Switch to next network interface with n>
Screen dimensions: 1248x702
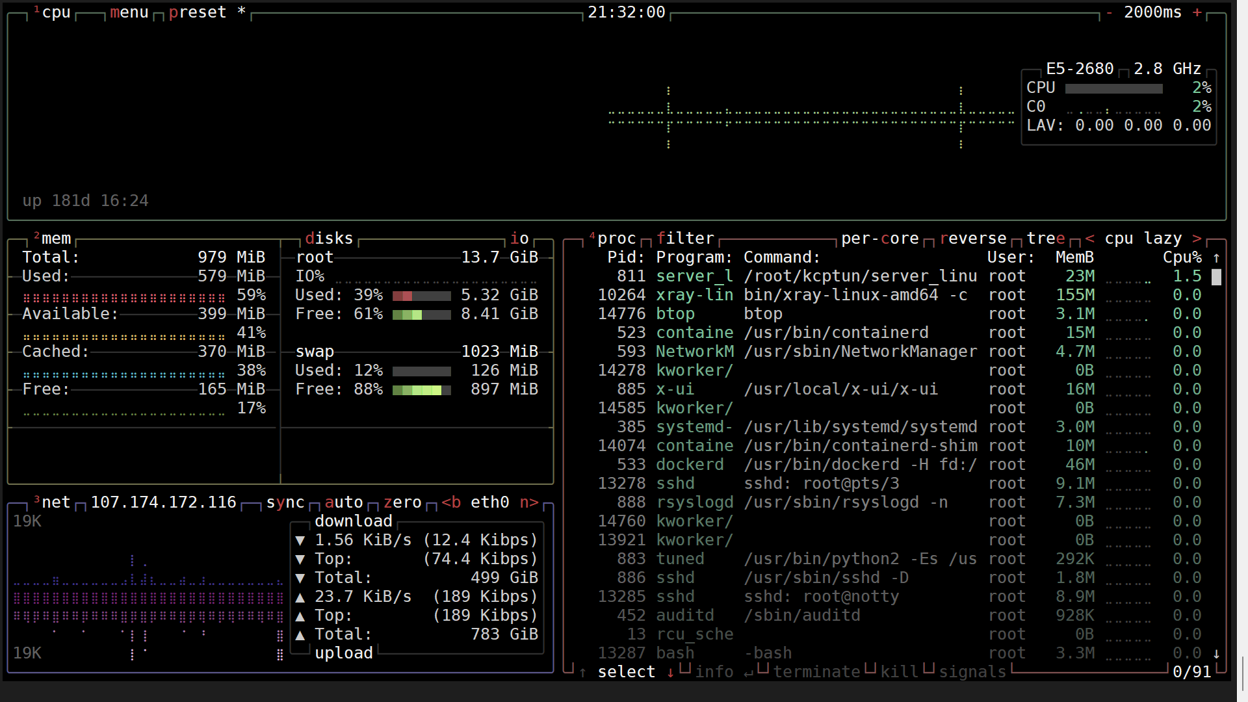529,502
